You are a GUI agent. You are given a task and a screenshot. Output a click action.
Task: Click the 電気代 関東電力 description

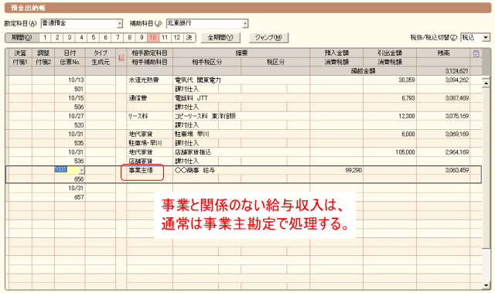[x=198, y=80]
